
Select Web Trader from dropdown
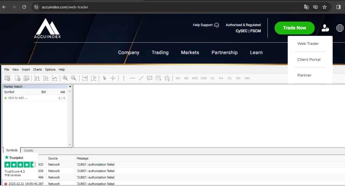point(308,44)
